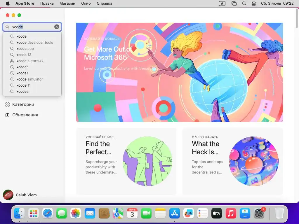
Task: Open Apple TV from the Dock
Action: pyautogui.click(x=217, y=213)
